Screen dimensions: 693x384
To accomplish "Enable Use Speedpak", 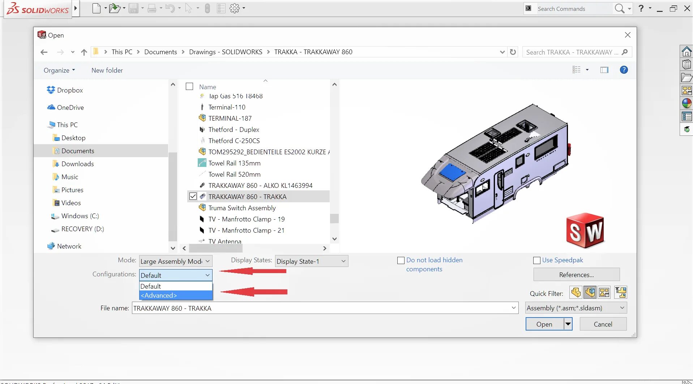I will [x=537, y=260].
